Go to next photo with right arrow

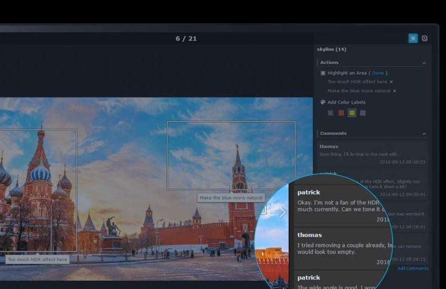282,212
